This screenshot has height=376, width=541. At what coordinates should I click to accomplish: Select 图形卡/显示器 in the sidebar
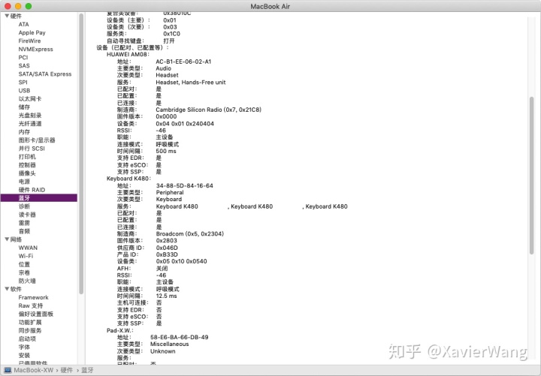[x=37, y=140]
